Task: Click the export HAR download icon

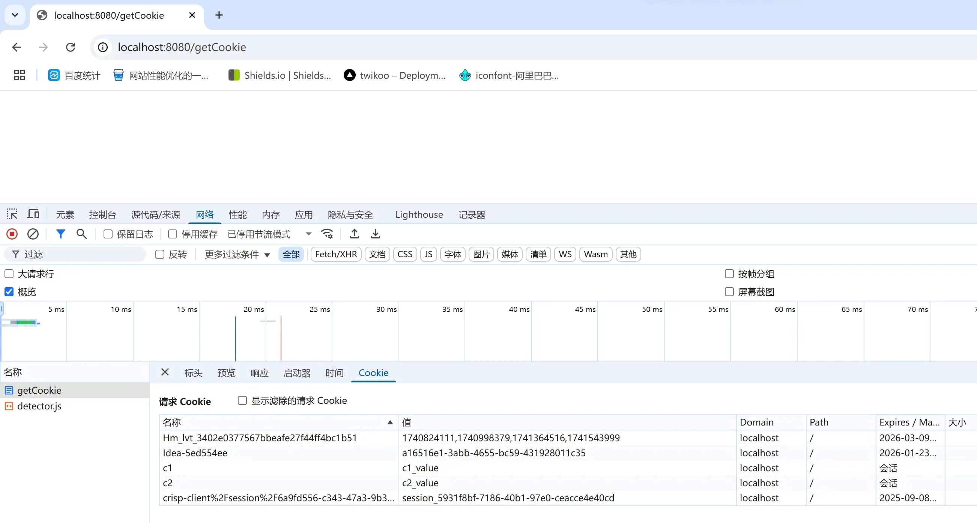Action: click(x=375, y=234)
